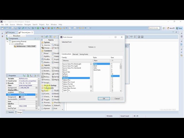Choose Absolute layout in palette
This screenshot has height=138, width=184.
(x=46, y=68)
